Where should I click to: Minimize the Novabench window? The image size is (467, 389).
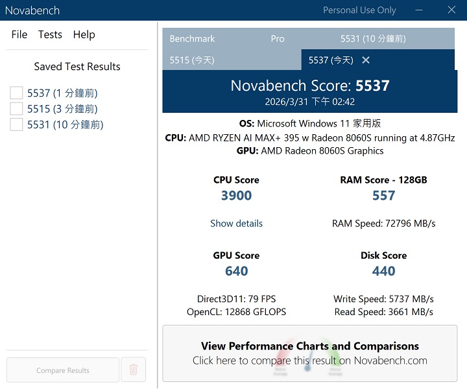419,10
